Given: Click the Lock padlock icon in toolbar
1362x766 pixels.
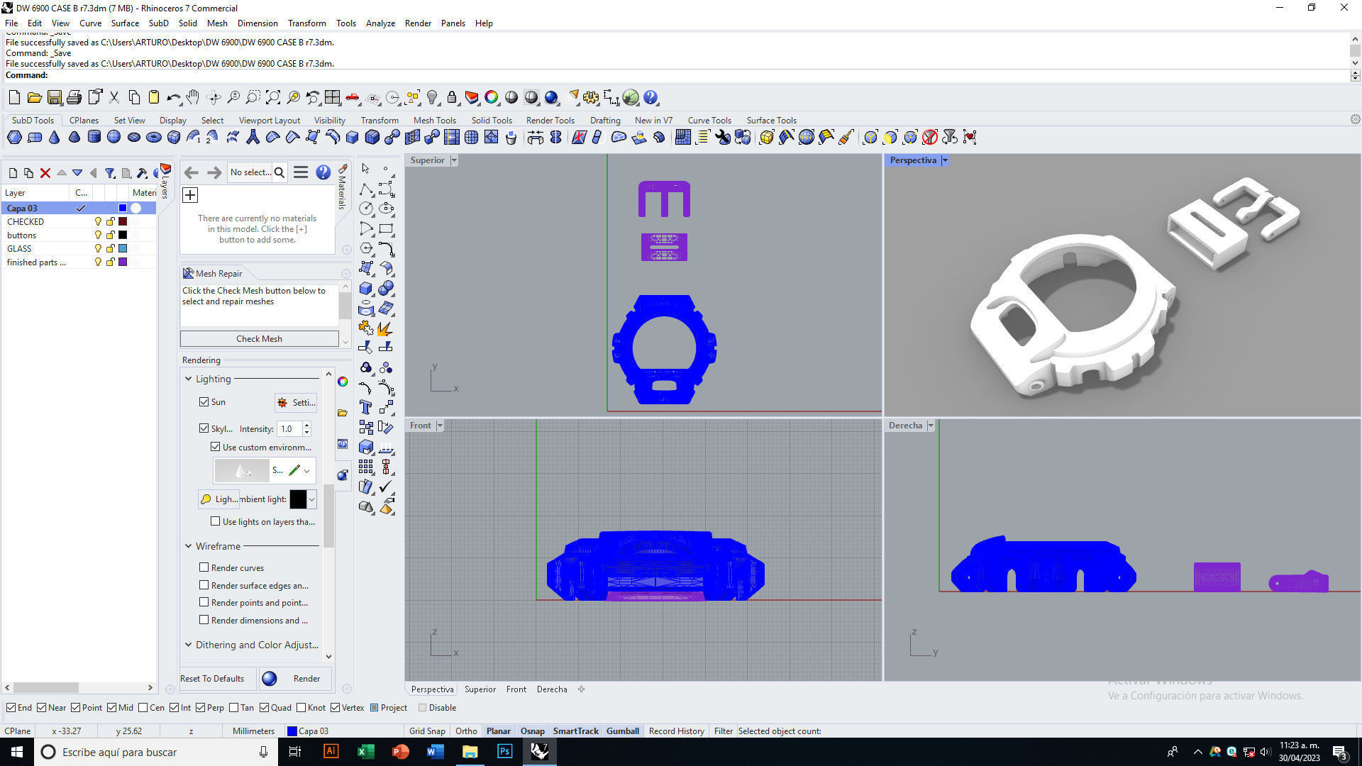Looking at the screenshot, I should 452,98.
